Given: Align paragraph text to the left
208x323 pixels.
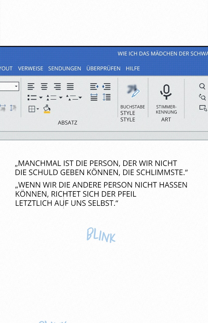Looking at the screenshot, I should (31, 86).
